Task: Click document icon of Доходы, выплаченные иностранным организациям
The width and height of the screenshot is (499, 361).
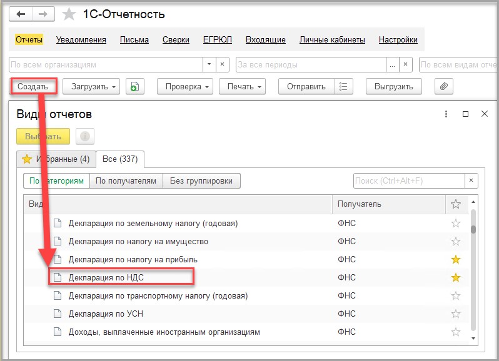Action: click(x=58, y=332)
